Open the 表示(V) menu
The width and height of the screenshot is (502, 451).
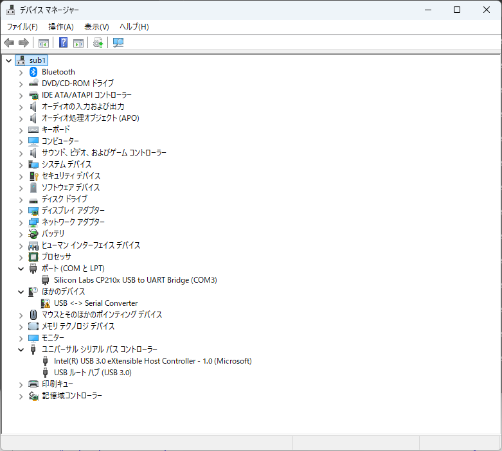pyautogui.click(x=96, y=27)
